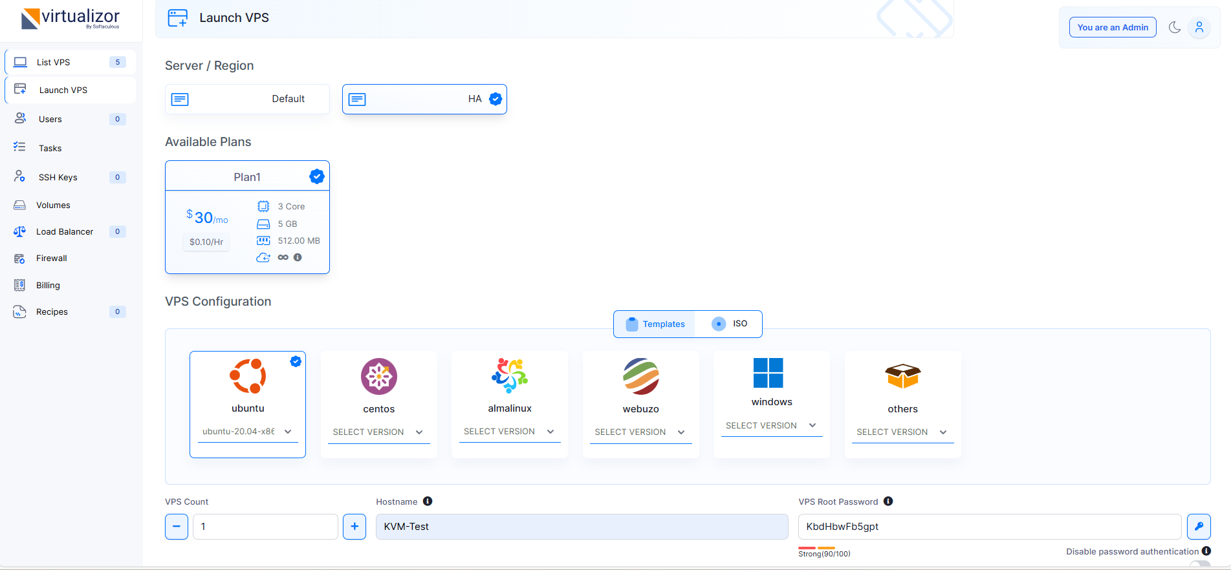Open the others SELECT VERSION dropdown
The width and height of the screenshot is (1231, 570).
[x=903, y=432]
